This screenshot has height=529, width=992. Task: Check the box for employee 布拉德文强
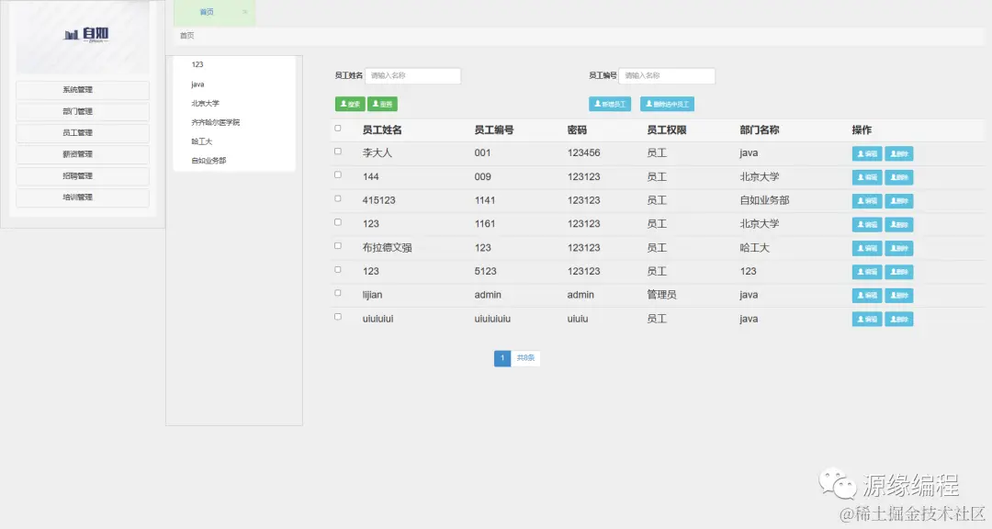338,245
